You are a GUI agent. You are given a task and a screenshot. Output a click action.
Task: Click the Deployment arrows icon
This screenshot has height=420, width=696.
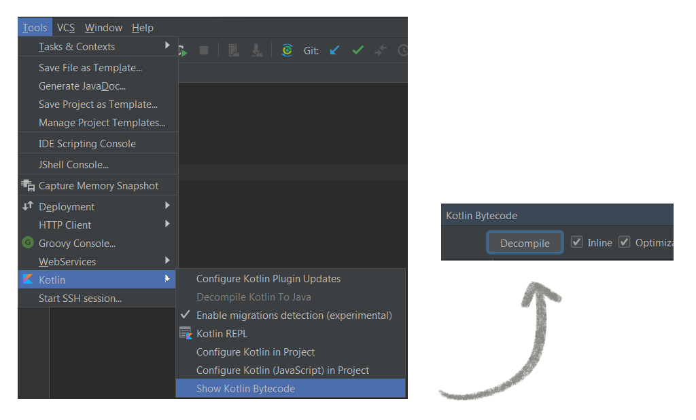(x=28, y=206)
